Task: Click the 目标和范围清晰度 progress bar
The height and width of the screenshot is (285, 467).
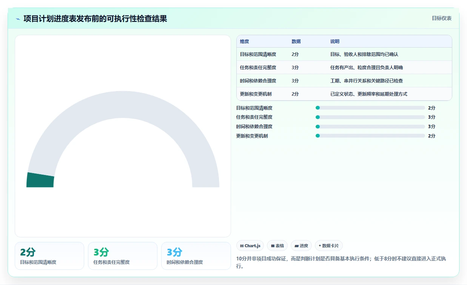Action: tap(370, 108)
